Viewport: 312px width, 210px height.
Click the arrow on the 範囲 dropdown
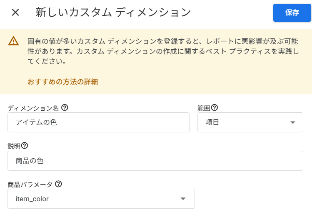(293, 122)
